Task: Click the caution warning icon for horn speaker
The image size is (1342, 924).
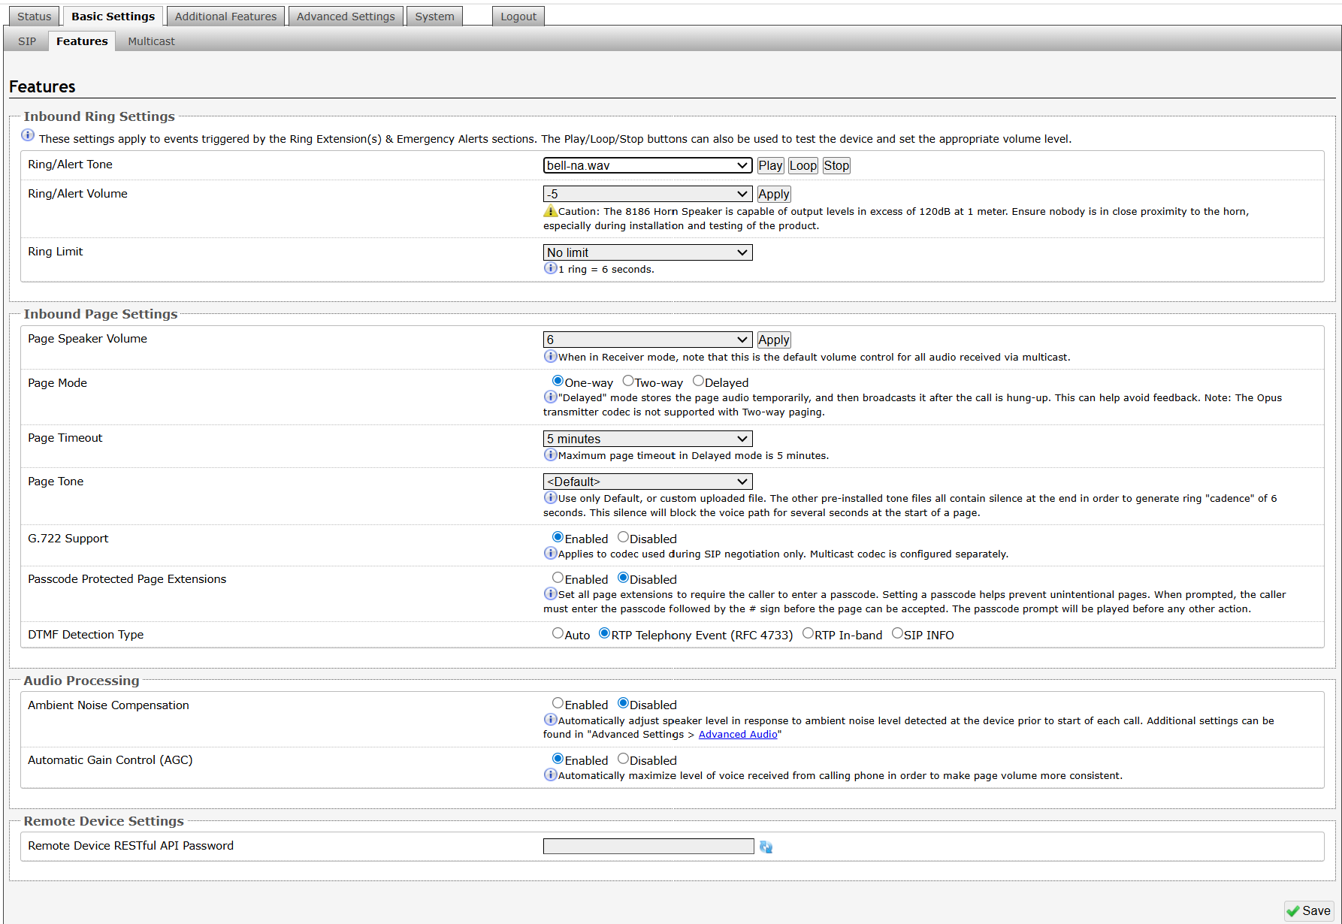Action: pyautogui.click(x=551, y=211)
